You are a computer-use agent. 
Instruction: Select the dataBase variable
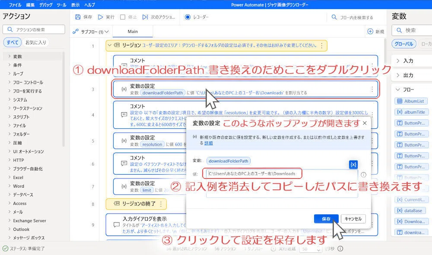point(410,210)
